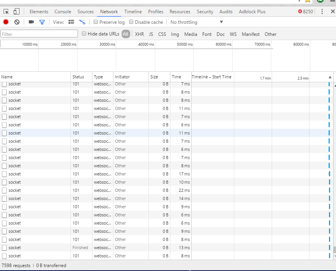The image size is (336, 271).
Task: Click the capture screenshots camera icon
Action: pyautogui.click(x=32, y=22)
